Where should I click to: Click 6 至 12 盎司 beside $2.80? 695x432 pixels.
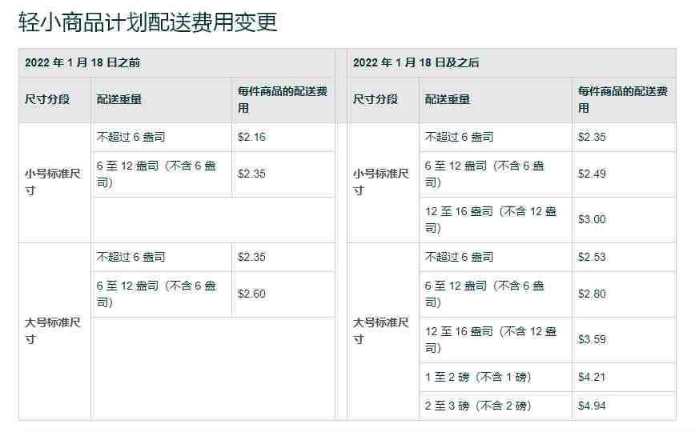(484, 294)
